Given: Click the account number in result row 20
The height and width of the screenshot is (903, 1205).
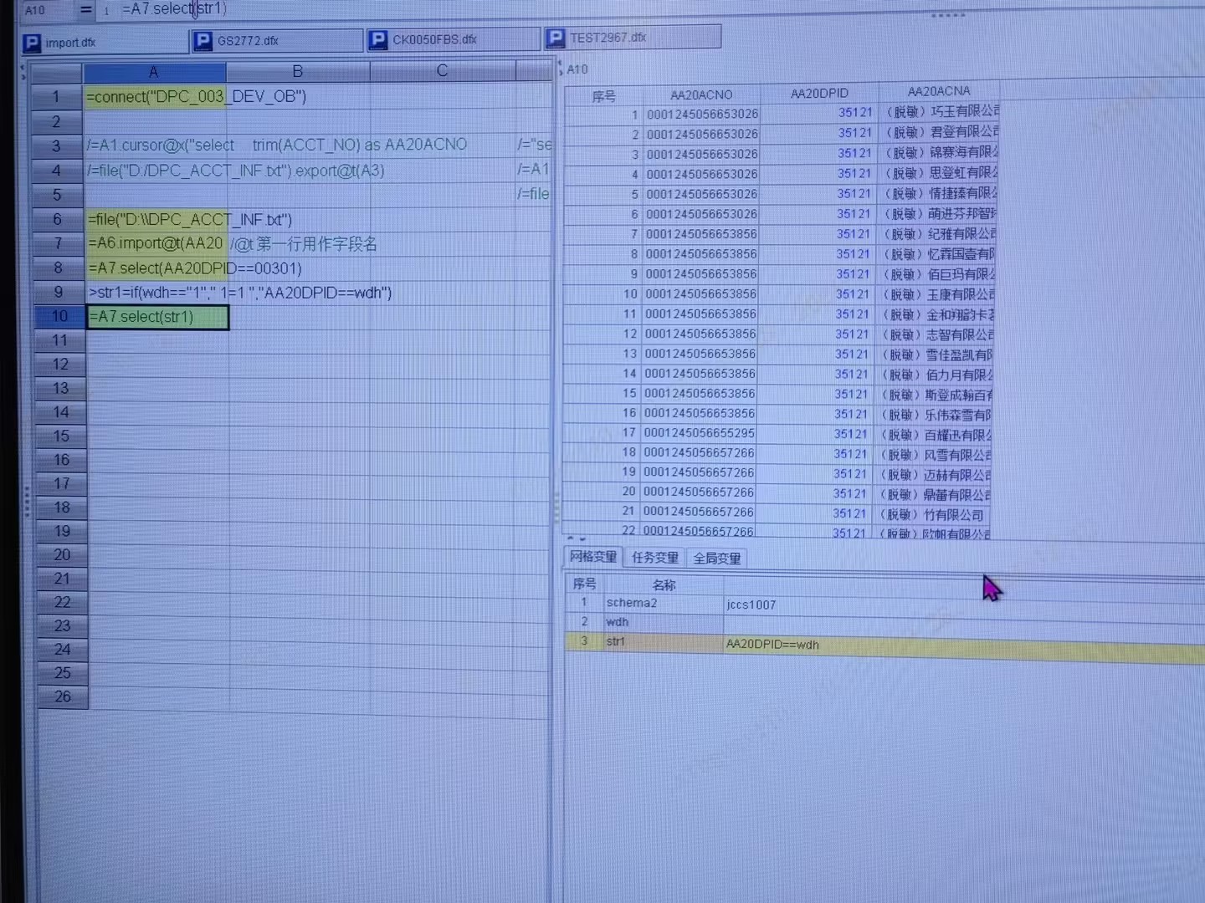Looking at the screenshot, I should coord(699,492).
